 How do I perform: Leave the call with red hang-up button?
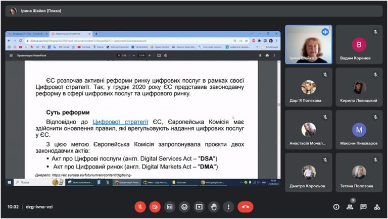(x=245, y=207)
